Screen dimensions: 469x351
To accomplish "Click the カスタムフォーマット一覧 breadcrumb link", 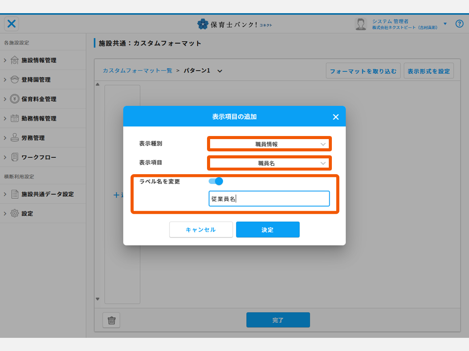I will pyautogui.click(x=137, y=71).
